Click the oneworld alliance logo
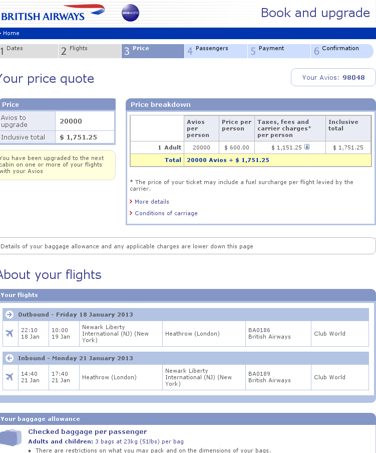The image size is (376, 453). click(130, 14)
